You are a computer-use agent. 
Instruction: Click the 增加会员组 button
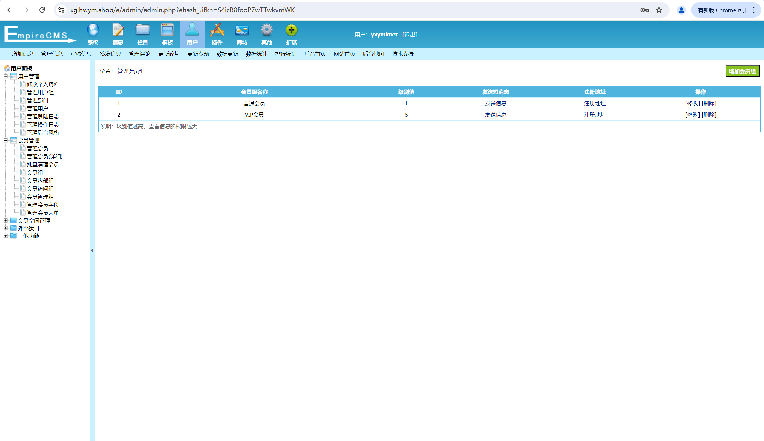(742, 71)
